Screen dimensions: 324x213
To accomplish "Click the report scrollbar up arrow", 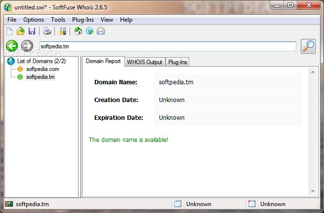I will 313,72.
